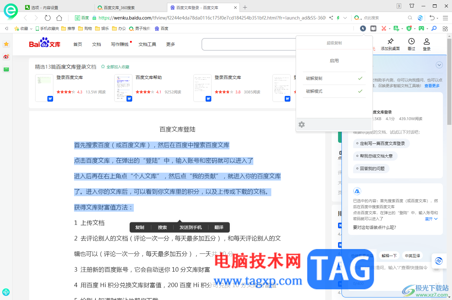452x300 pixels.
Task: Click the scissors screenshot extension icon
Action: click(x=384, y=28)
